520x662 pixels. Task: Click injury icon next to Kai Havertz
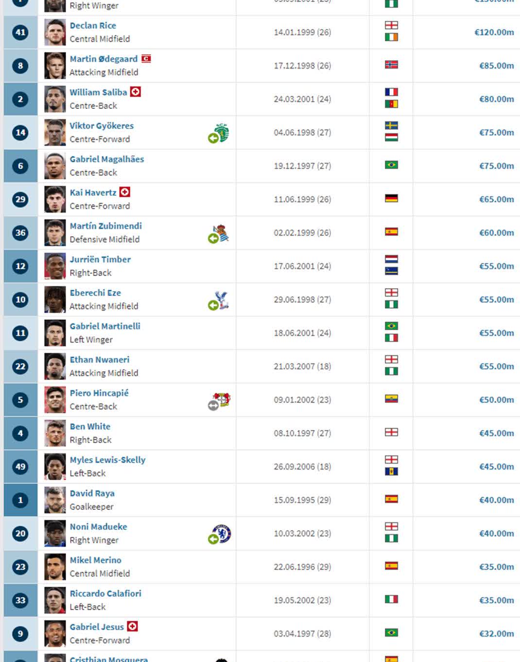[x=125, y=192]
